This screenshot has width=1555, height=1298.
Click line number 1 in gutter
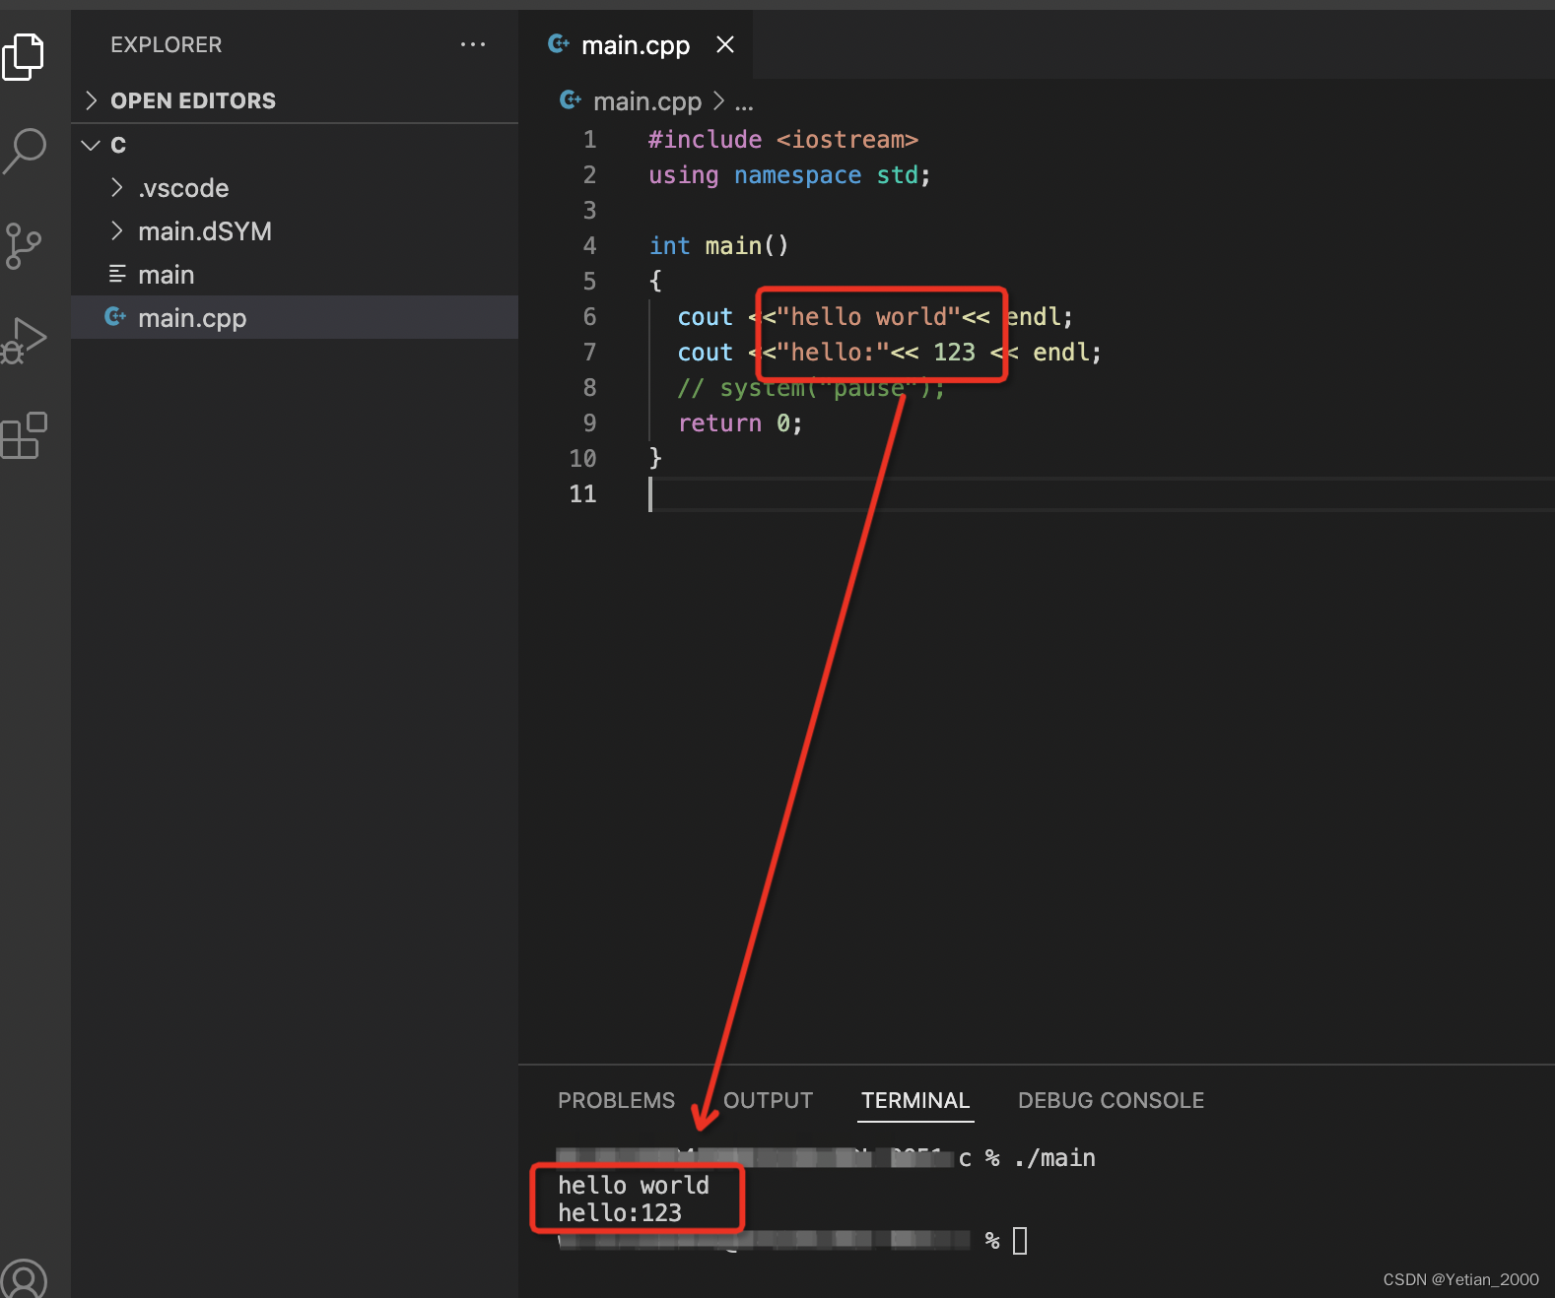(589, 139)
